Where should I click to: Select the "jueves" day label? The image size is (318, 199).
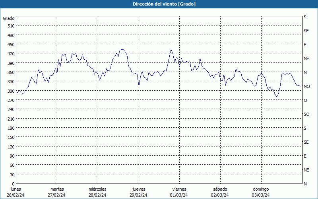(139, 189)
